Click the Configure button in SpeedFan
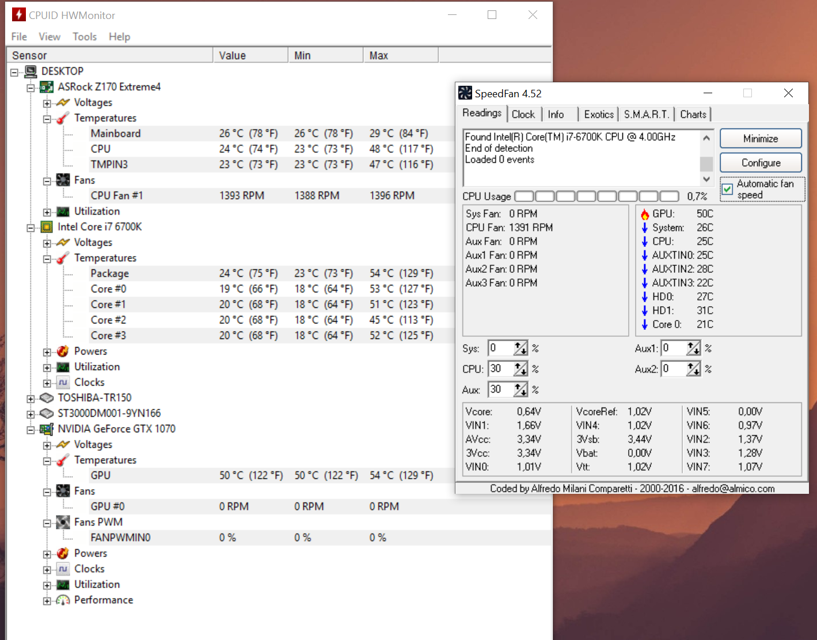 pos(761,163)
